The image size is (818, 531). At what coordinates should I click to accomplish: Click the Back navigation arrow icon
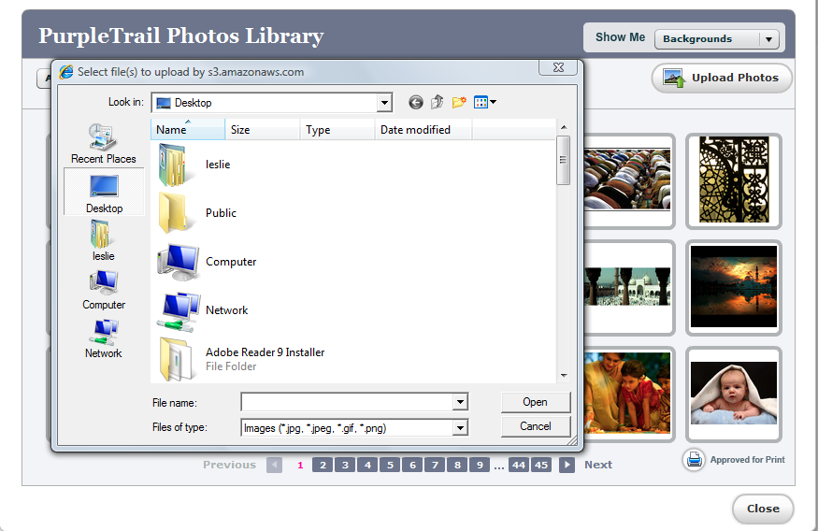pyautogui.click(x=415, y=102)
